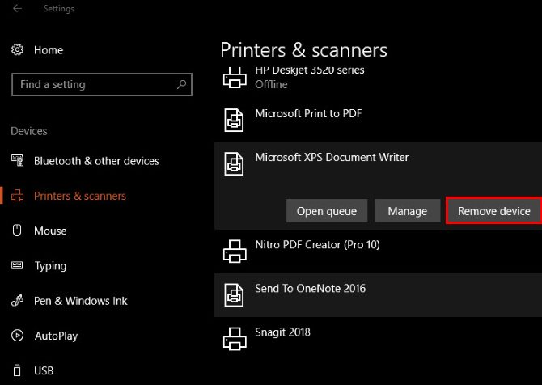Screen dimensions: 542x385
Task: Open Pen & Windows Ink settings
Action: coord(80,301)
